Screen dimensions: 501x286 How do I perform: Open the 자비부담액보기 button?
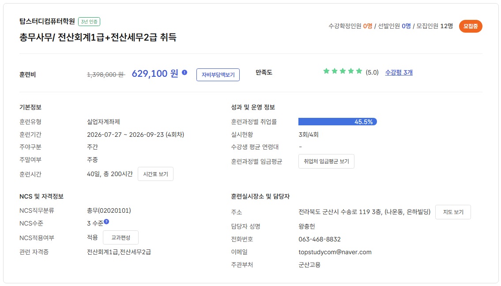218,75
